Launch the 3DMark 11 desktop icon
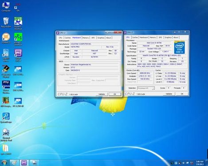Image resolution: width=208 pixels, height=166 pixels. coord(6,38)
